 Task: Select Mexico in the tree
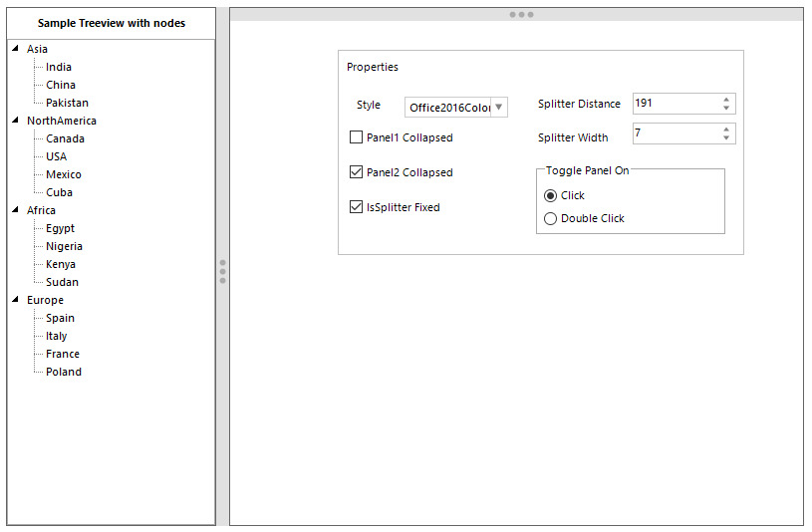click(64, 174)
